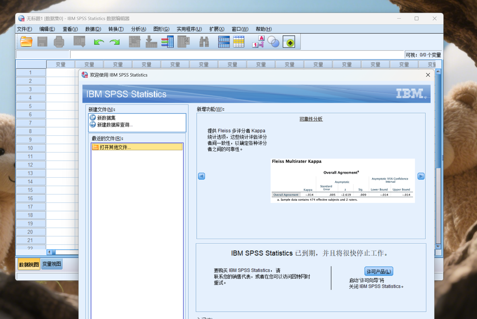Click the 许可产品(L) button
Image resolution: width=477 pixels, height=319 pixels.
[379, 271]
